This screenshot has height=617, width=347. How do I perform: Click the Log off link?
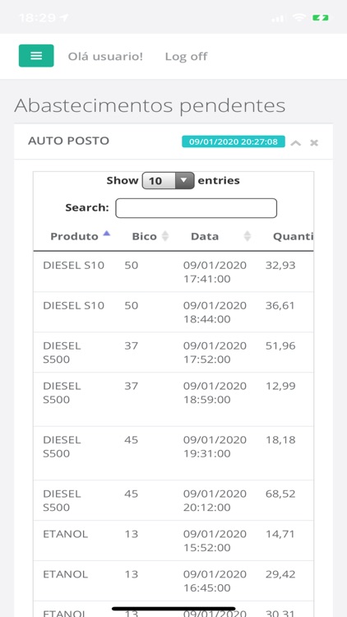click(x=186, y=56)
